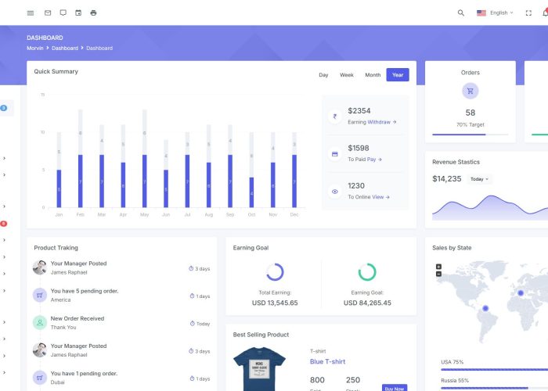Viewport: 548px width, 391px height.
Task: Open the notifications bell
Action: (x=545, y=13)
